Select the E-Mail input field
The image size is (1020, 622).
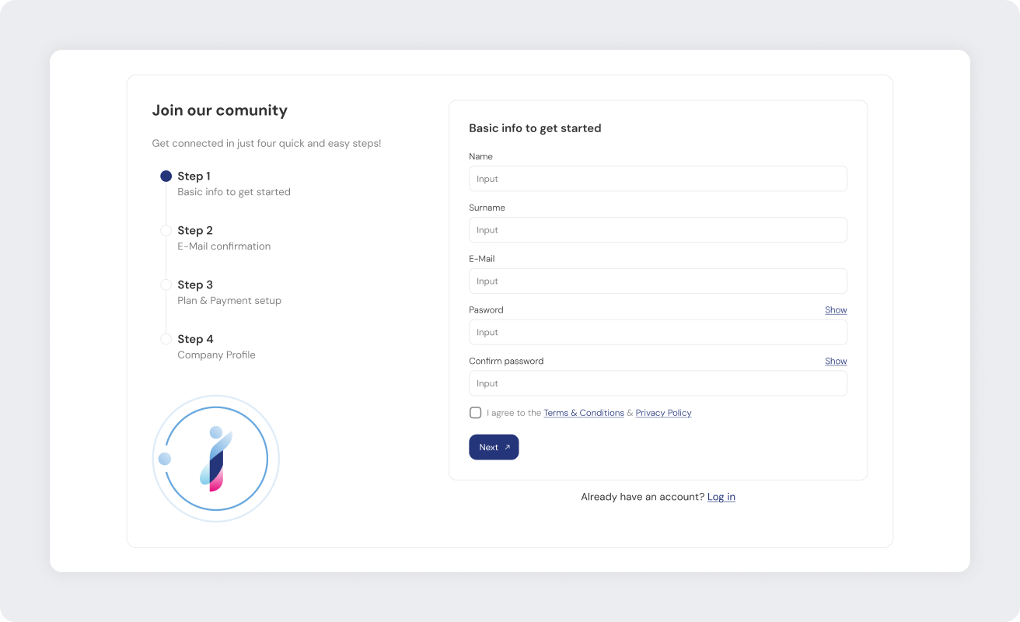(658, 281)
